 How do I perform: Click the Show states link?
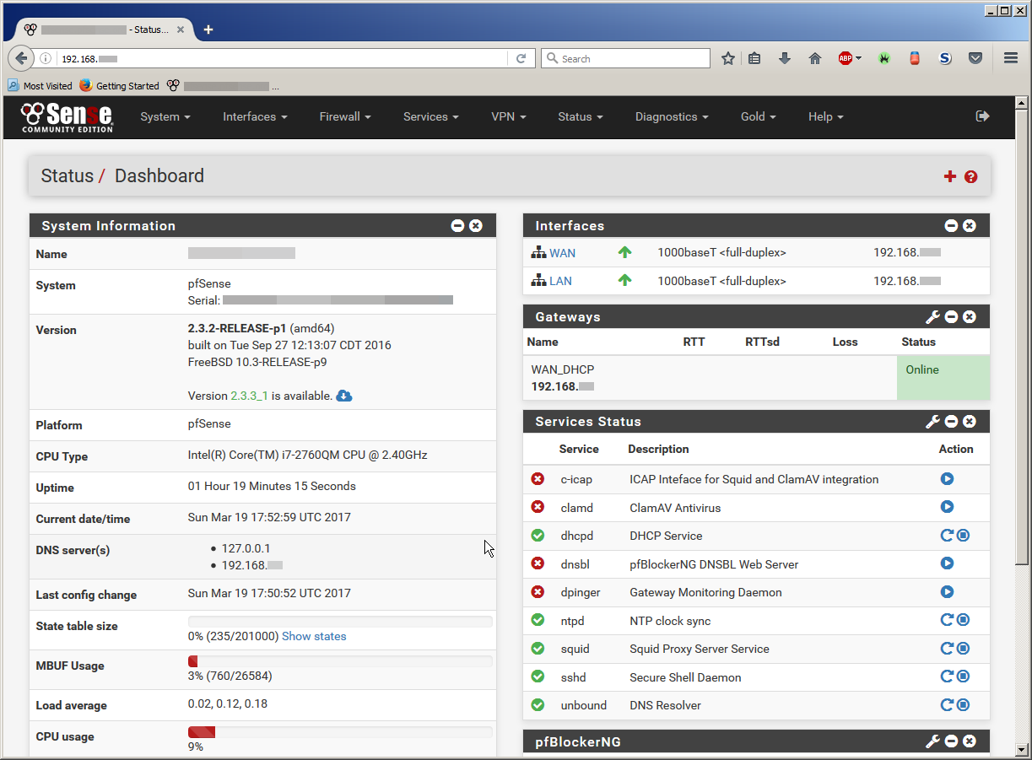pyautogui.click(x=314, y=636)
